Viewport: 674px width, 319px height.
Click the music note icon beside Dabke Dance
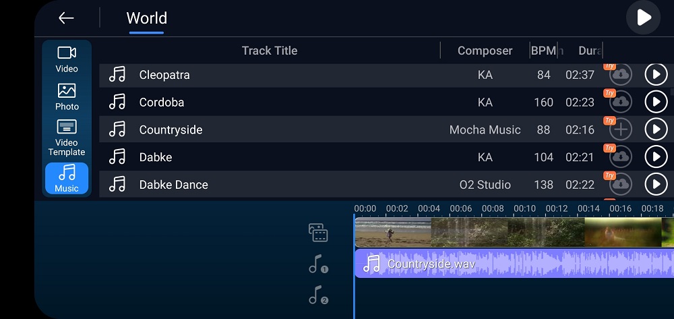point(117,184)
